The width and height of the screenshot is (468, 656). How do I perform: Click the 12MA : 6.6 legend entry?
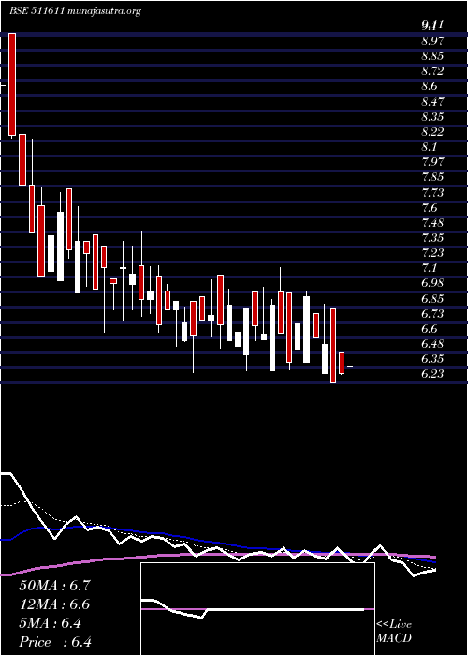coord(54,604)
